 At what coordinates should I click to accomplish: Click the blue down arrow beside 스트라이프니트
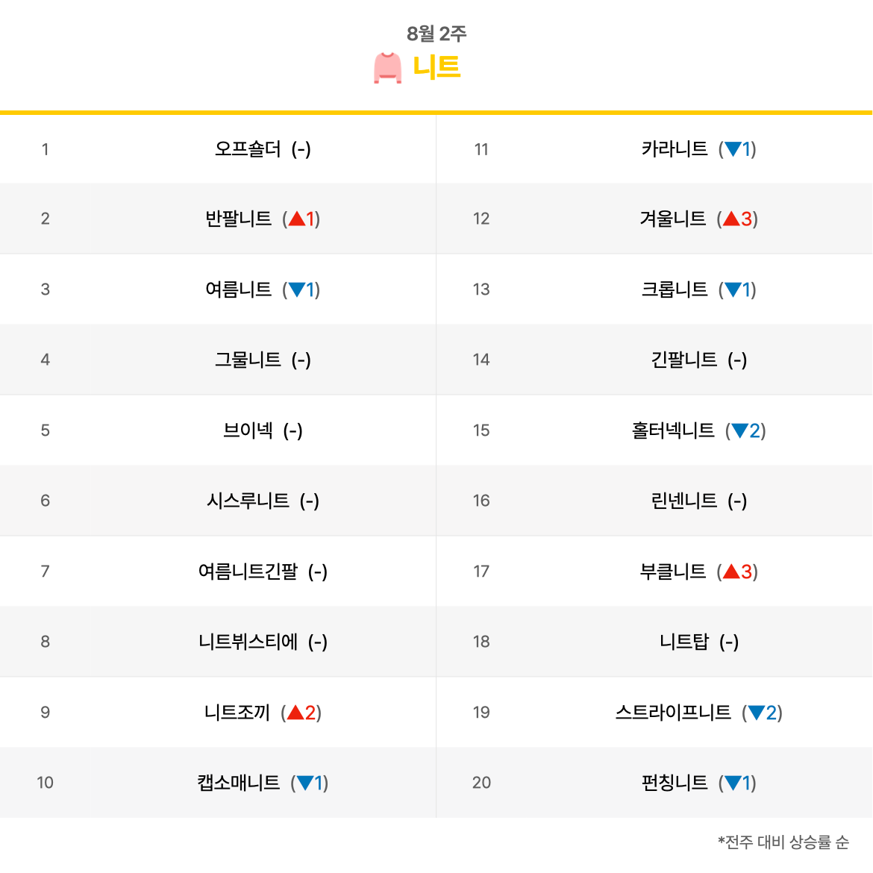click(756, 712)
